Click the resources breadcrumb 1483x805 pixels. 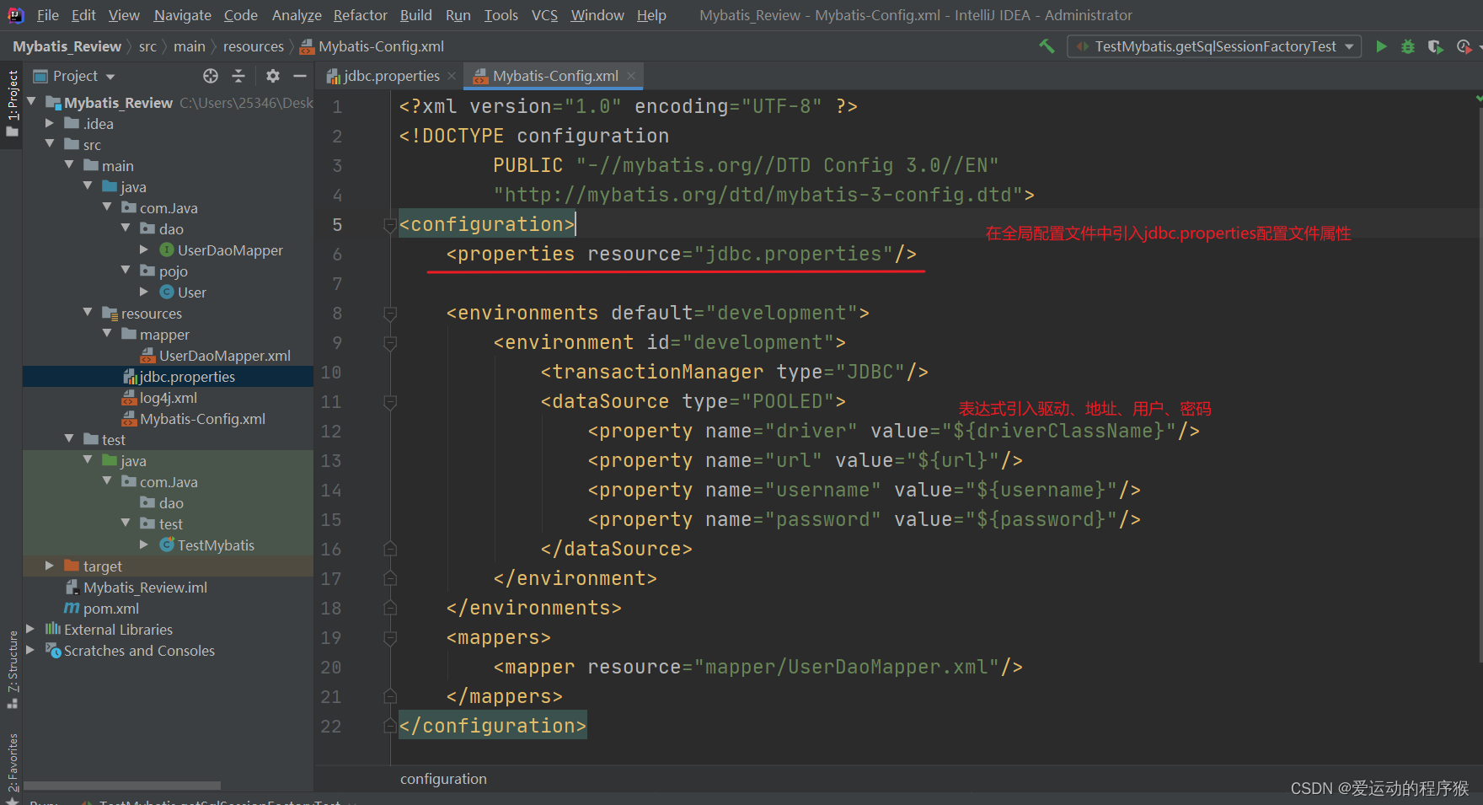click(x=253, y=46)
